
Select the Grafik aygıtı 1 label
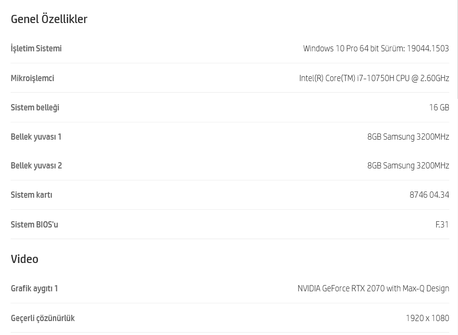coord(35,288)
